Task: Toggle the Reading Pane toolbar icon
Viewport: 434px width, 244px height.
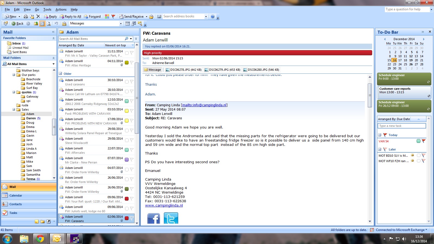Action: pyautogui.click(x=42, y=24)
